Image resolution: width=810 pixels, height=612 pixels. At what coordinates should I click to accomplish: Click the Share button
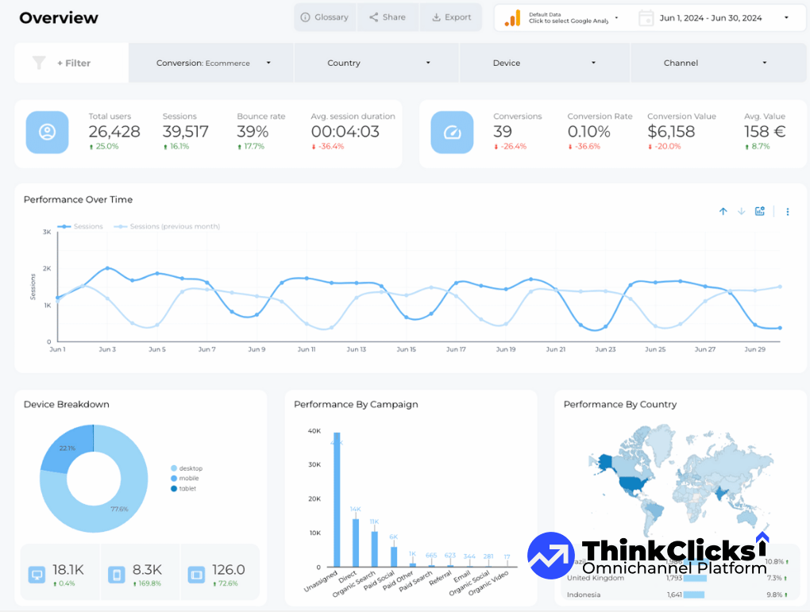click(388, 17)
